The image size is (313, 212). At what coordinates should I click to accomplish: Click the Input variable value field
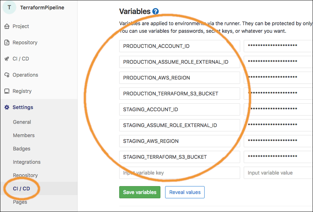[x=278, y=172]
